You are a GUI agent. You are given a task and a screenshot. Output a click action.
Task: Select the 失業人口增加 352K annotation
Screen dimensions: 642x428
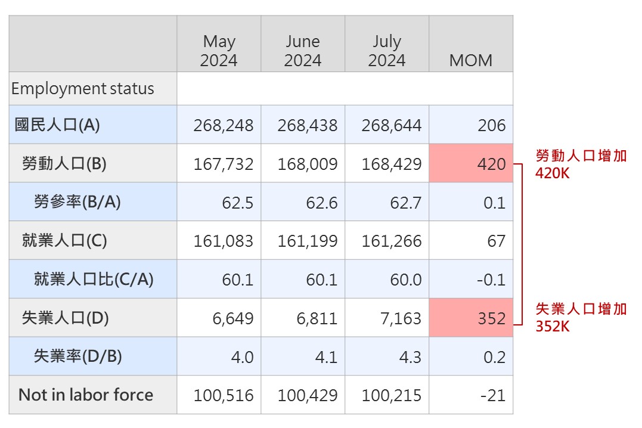coord(581,317)
